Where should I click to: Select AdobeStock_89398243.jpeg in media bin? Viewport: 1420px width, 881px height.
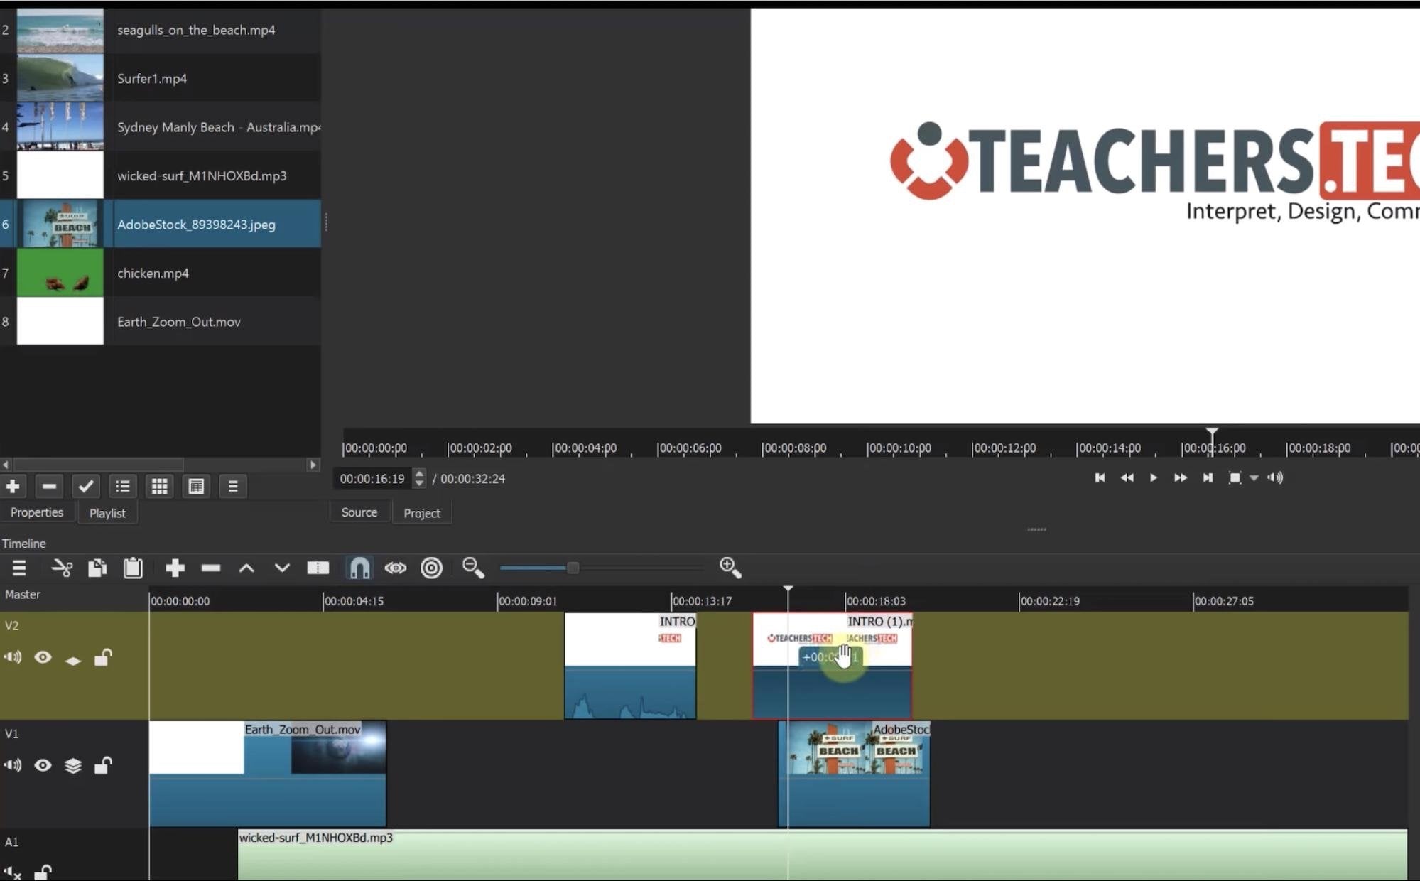pos(197,225)
